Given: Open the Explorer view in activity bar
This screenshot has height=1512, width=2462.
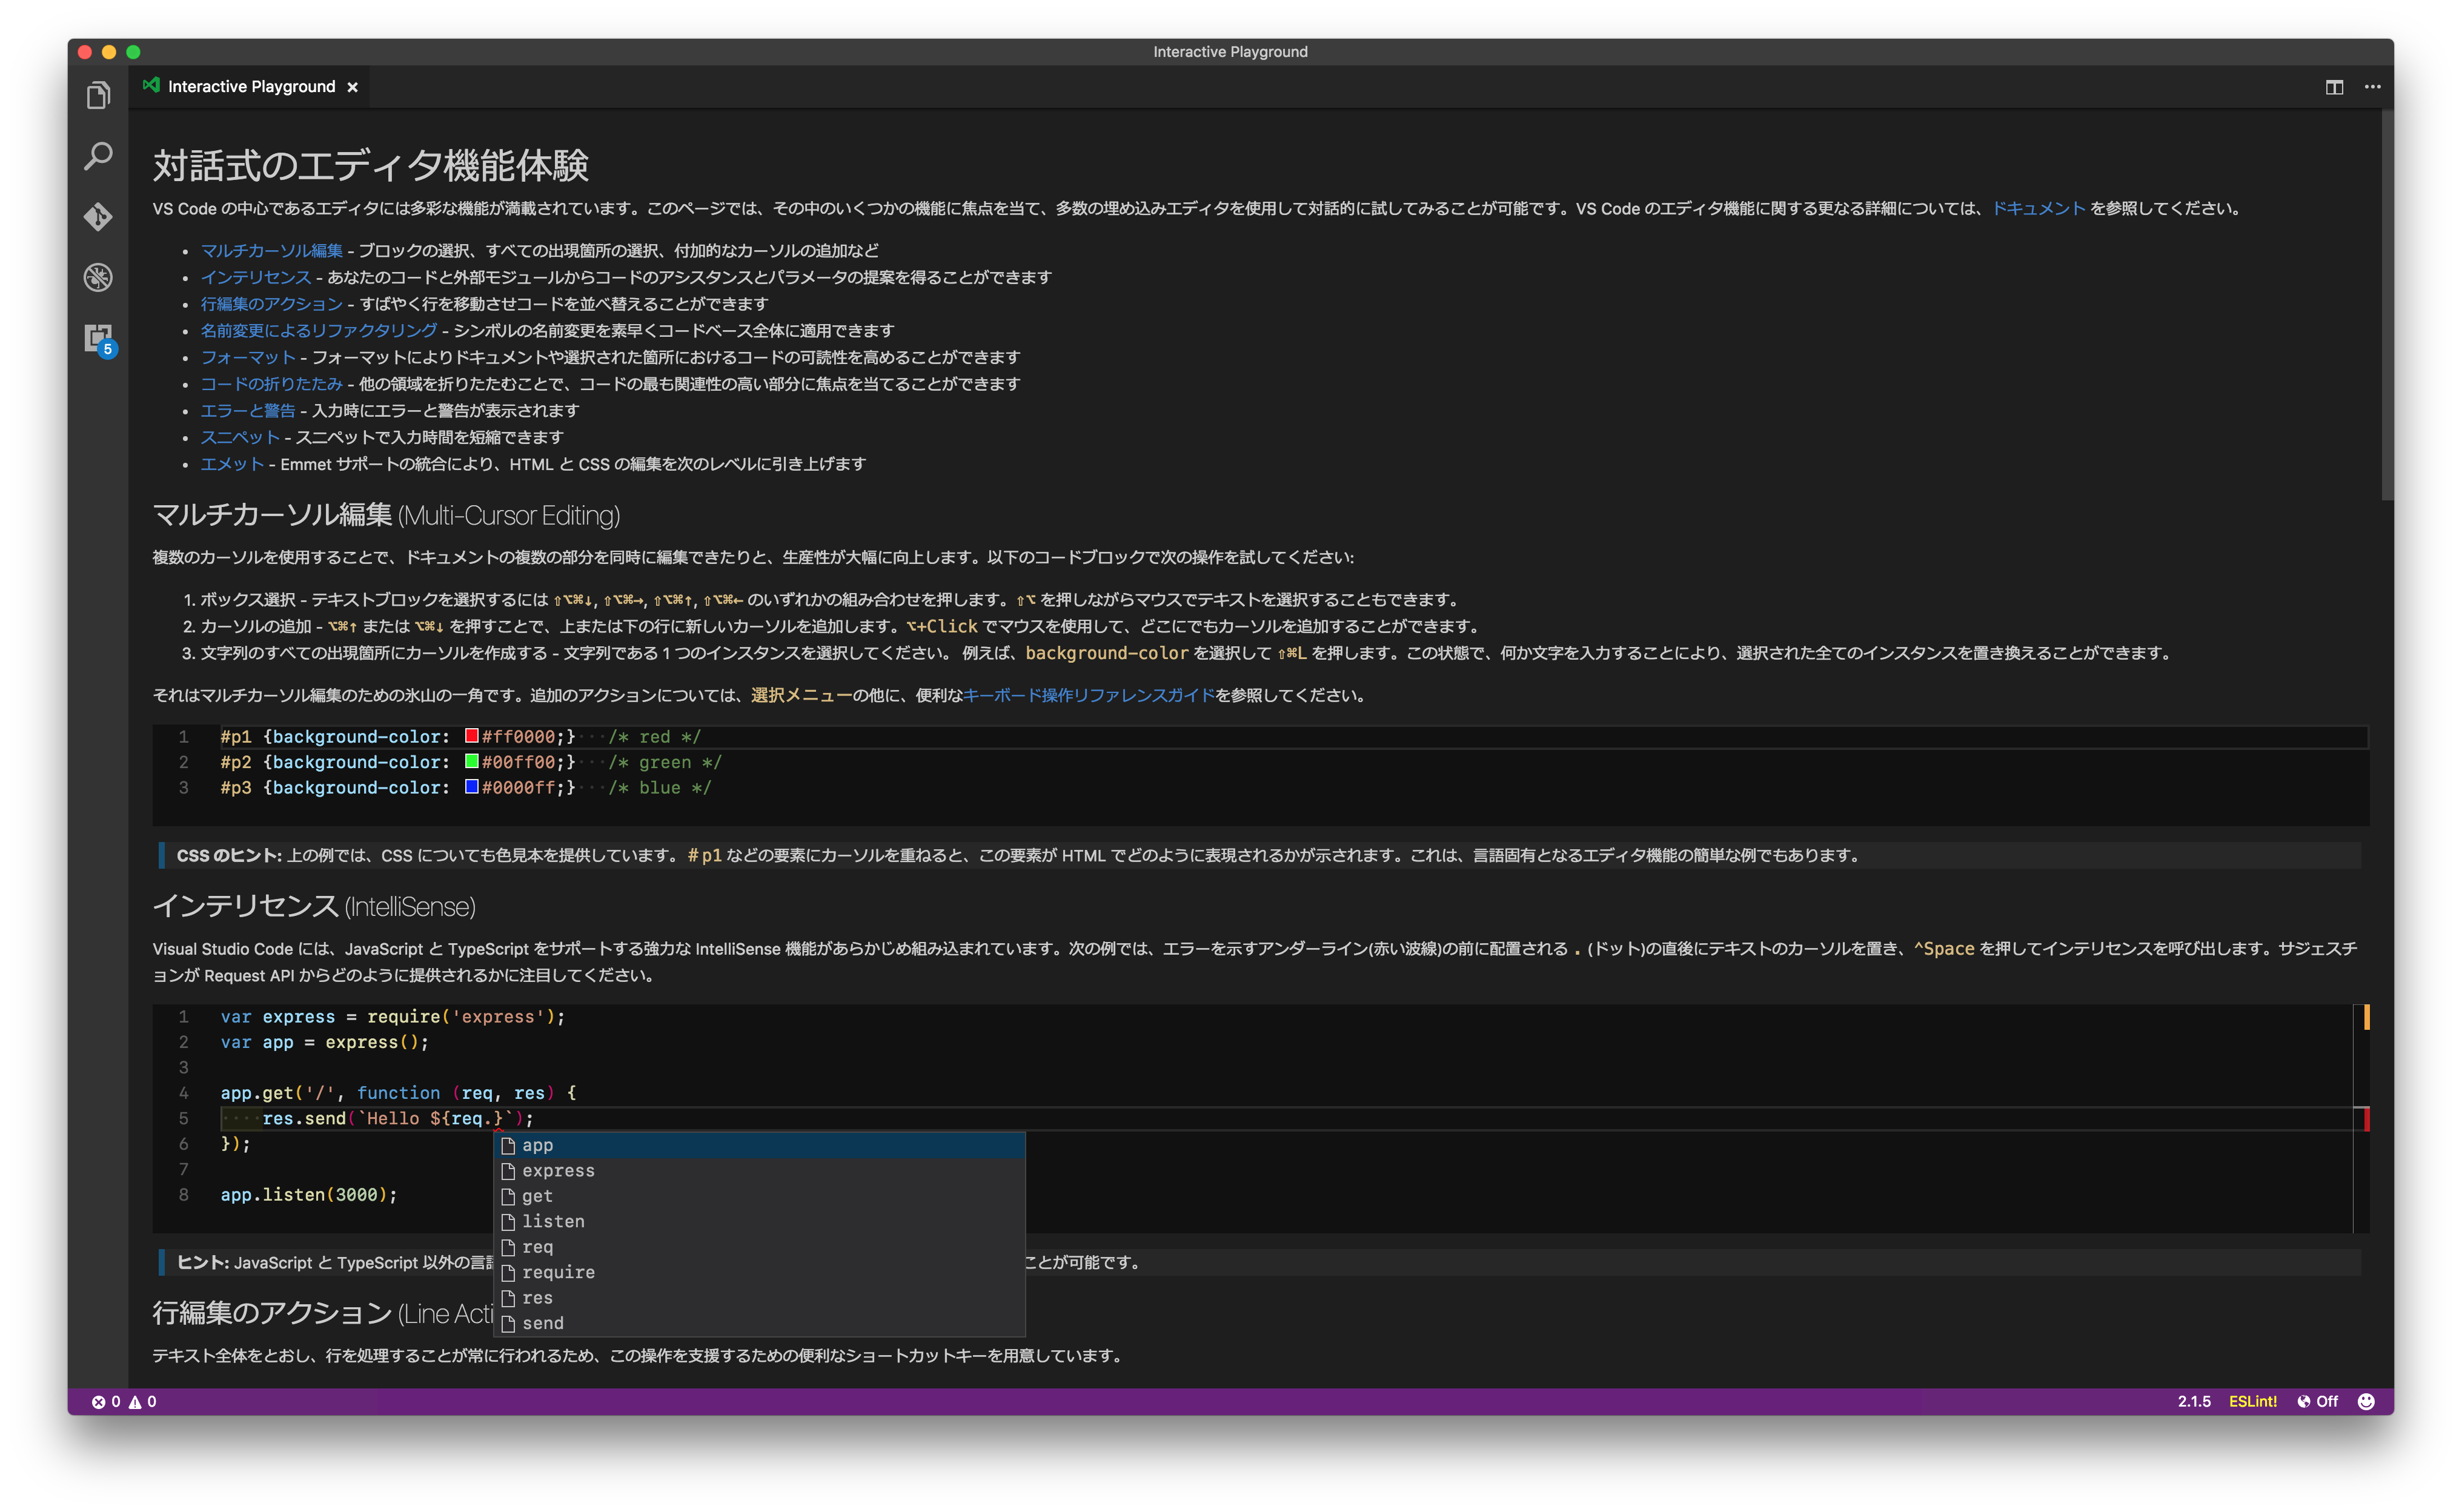Looking at the screenshot, I should pyautogui.click(x=98, y=96).
